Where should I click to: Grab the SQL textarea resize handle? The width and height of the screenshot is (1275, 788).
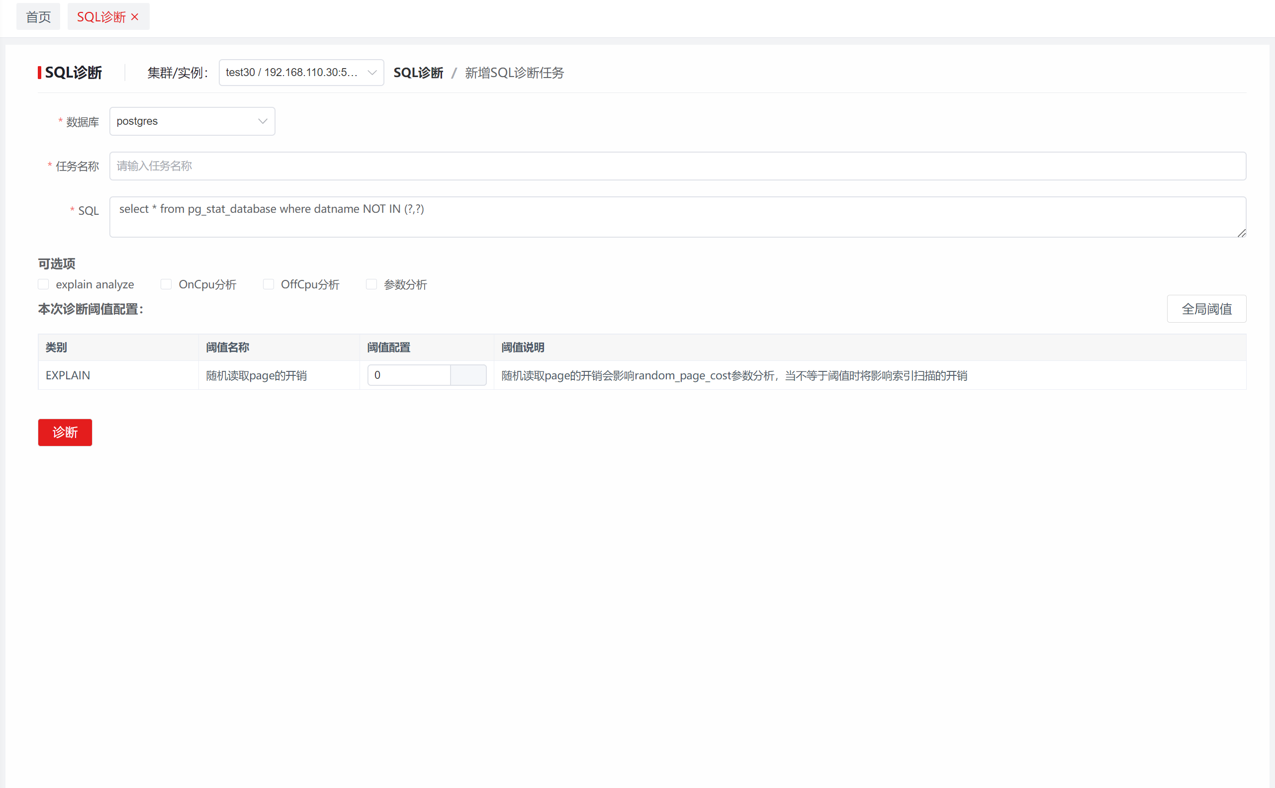click(1242, 233)
